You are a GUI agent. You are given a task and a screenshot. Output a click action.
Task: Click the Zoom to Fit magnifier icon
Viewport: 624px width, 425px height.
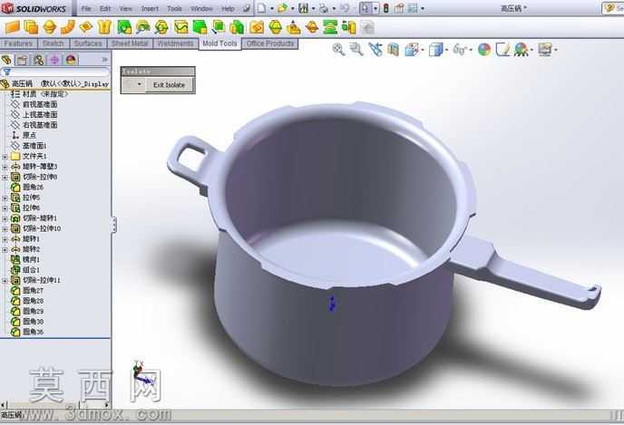(x=338, y=50)
